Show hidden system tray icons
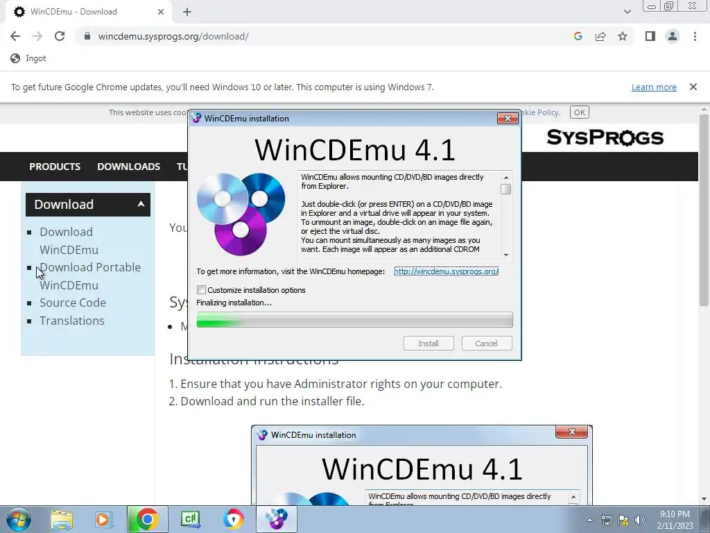This screenshot has height=533, width=710. (589, 520)
